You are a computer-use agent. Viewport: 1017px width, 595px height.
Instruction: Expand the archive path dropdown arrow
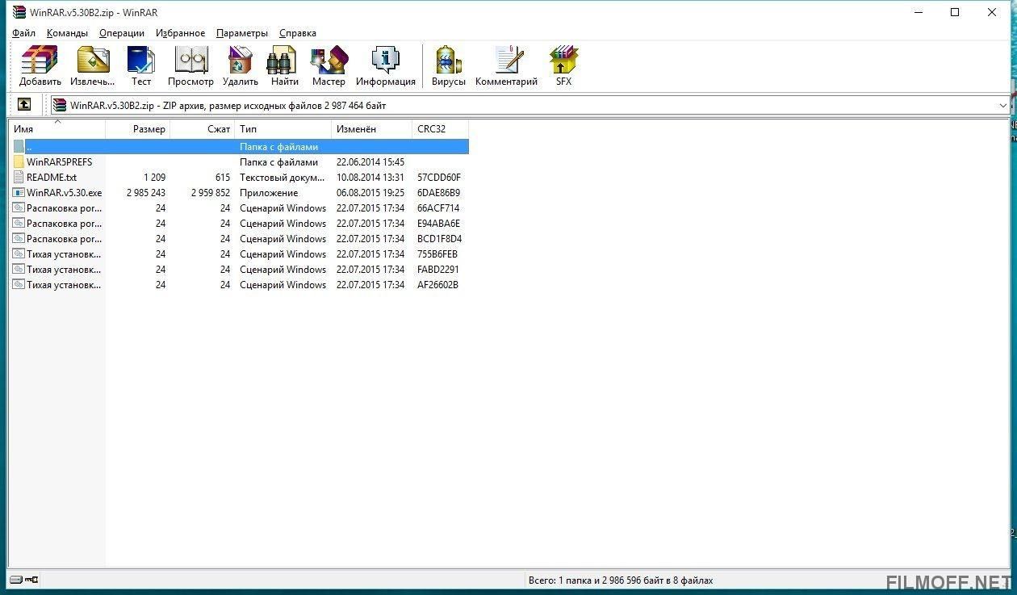pos(1002,105)
